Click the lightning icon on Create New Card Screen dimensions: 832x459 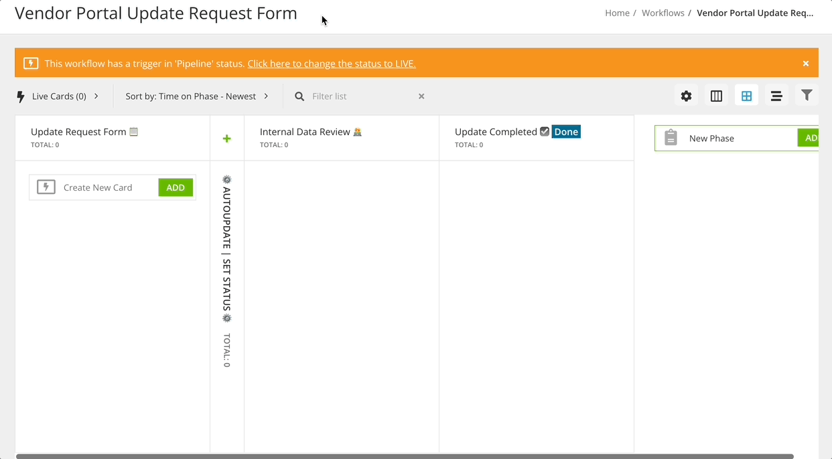click(46, 187)
